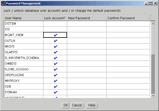The width and height of the screenshot is (159, 111).
Task: Click the New Password field for SYS
Action: click(x=87, y=29)
